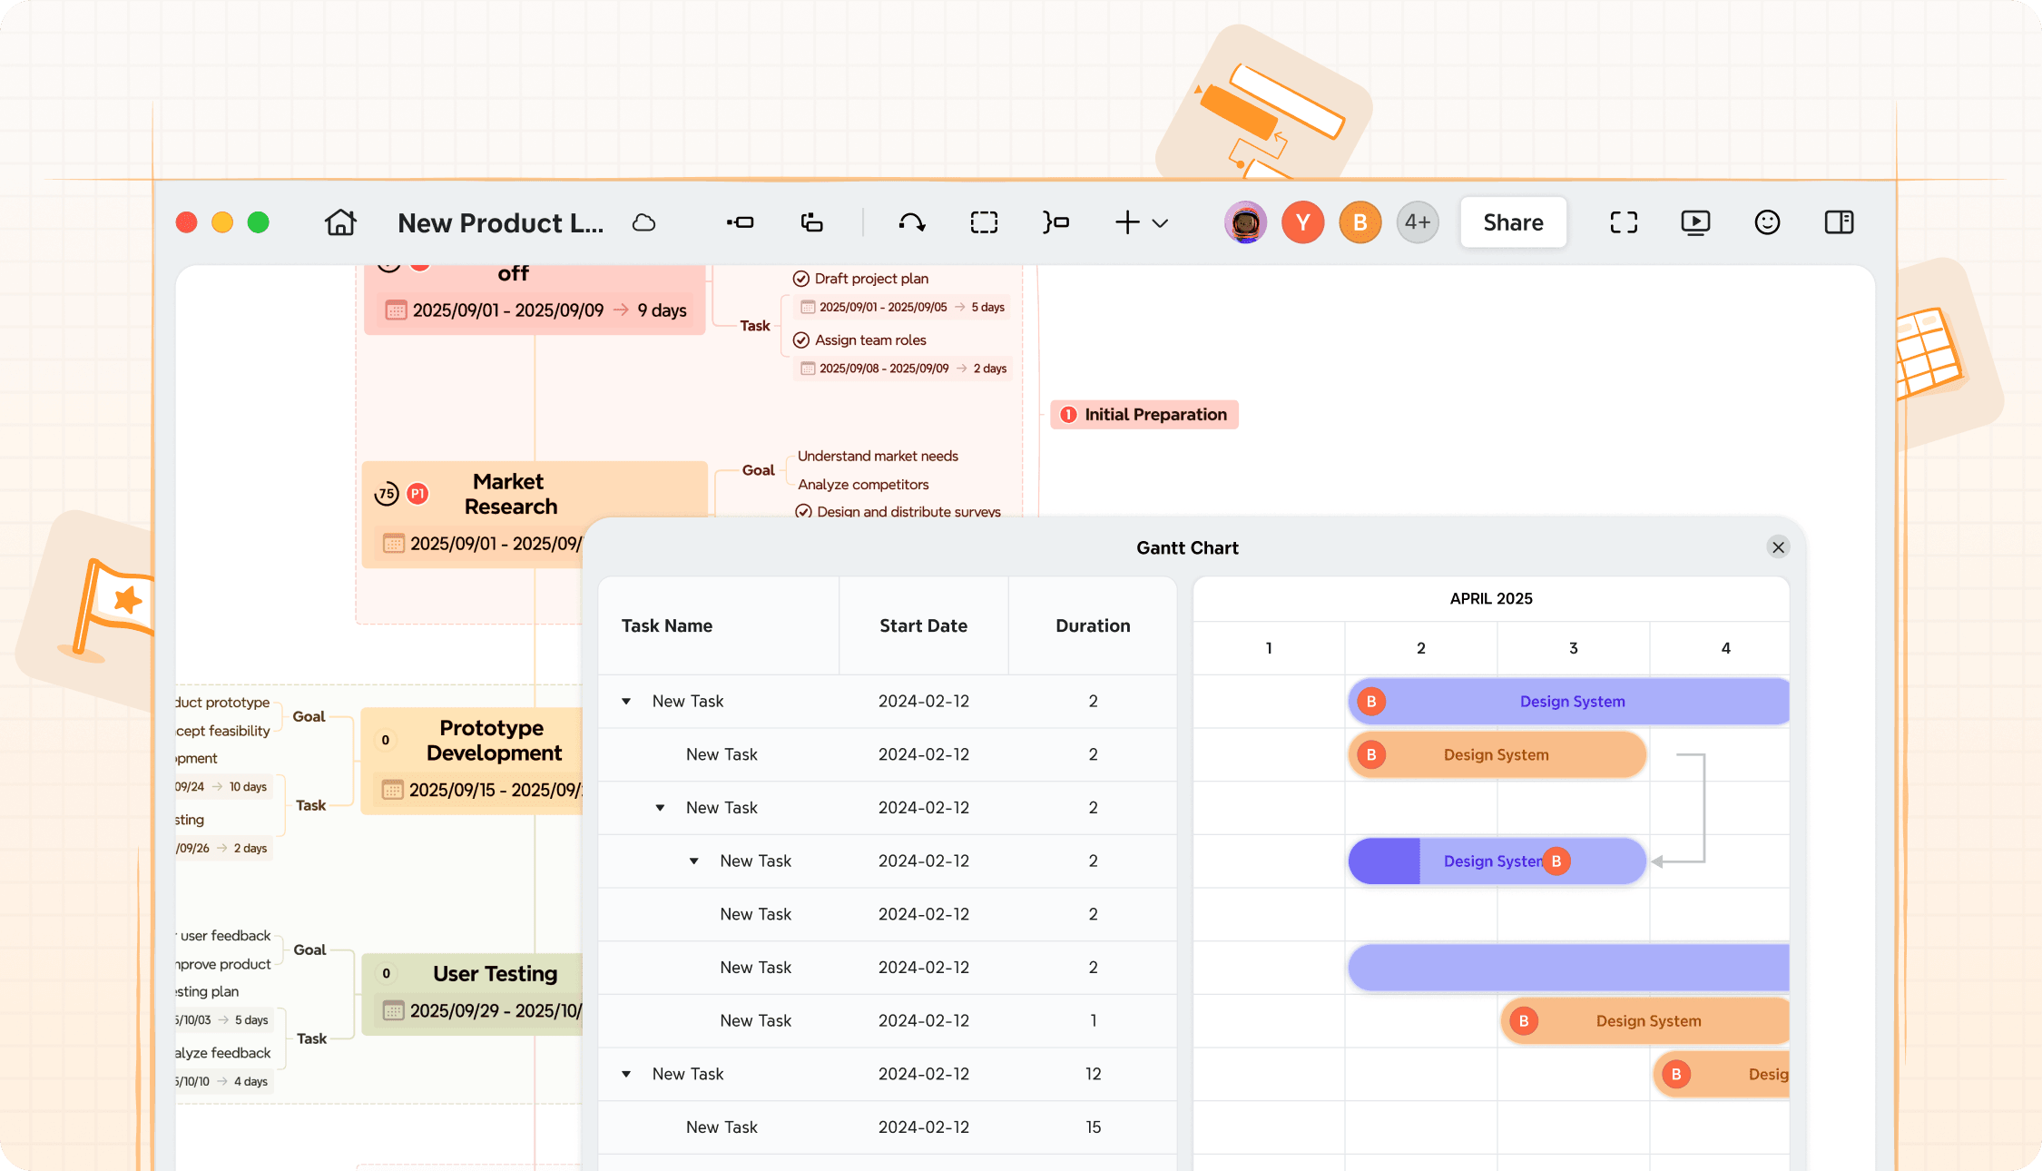Open the presentation play icon
Screen dimensions: 2042x1171
coord(1695,222)
